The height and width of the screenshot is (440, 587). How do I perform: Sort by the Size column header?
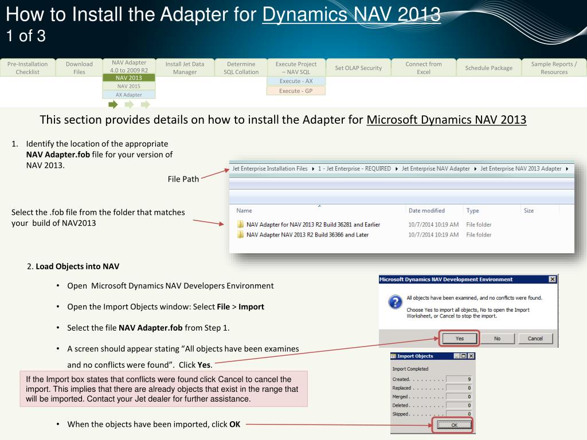[529, 211]
